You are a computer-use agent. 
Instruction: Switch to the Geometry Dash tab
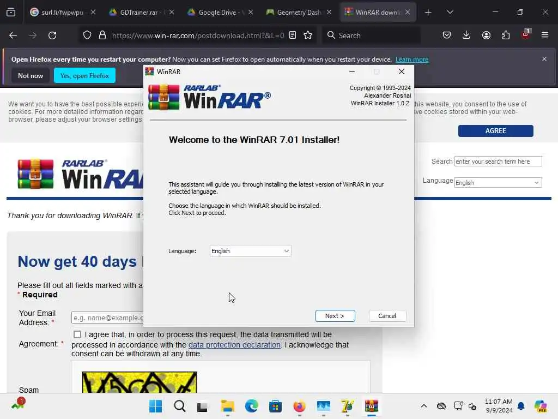[x=298, y=12]
